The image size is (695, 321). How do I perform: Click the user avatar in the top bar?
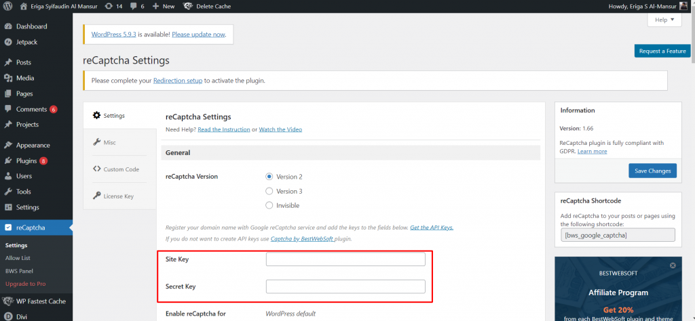pos(684,6)
